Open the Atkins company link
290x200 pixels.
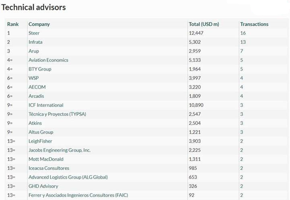pos(35,123)
